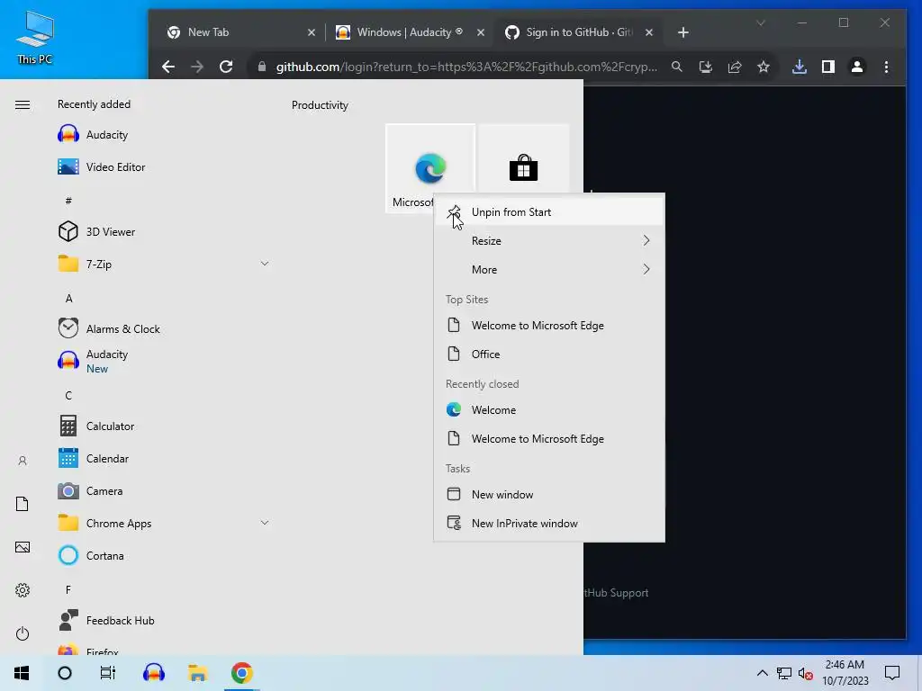922x691 pixels.
Task: Close the GitHub sign in tab
Action: 649,32
